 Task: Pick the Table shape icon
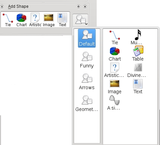(138, 53)
